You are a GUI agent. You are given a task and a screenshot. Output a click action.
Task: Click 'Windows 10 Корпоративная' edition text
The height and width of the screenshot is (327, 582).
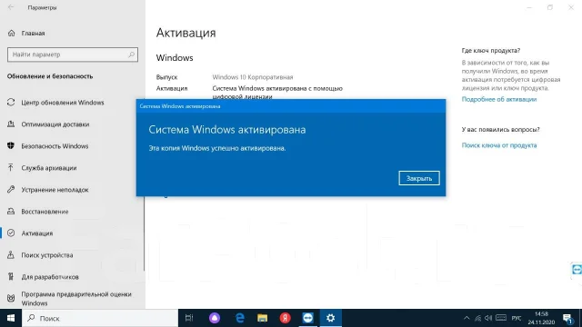(253, 77)
